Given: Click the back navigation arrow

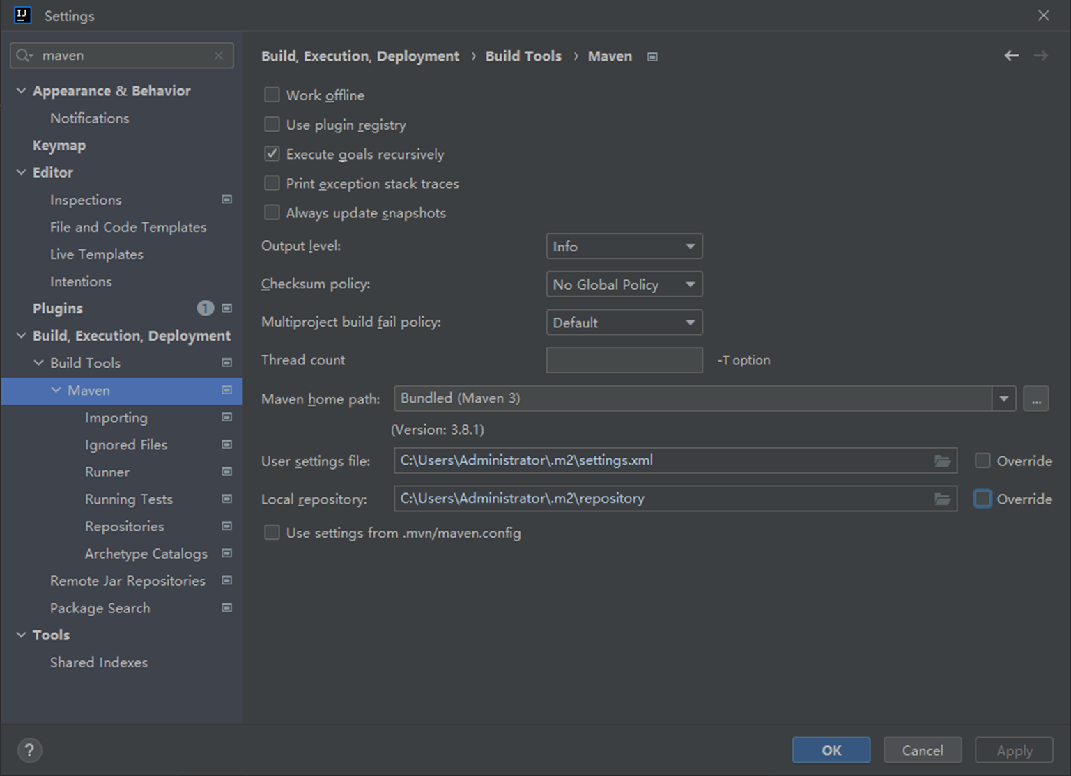Looking at the screenshot, I should pyautogui.click(x=1012, y=56).
